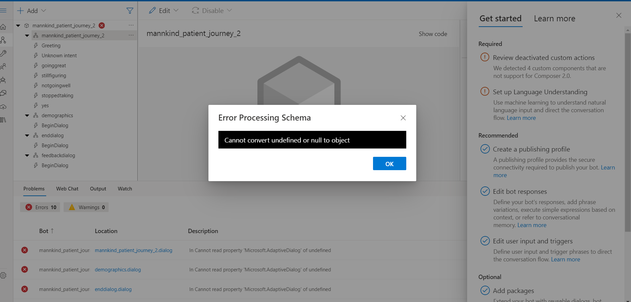Expand the Edit dropdown chevron

176,10
